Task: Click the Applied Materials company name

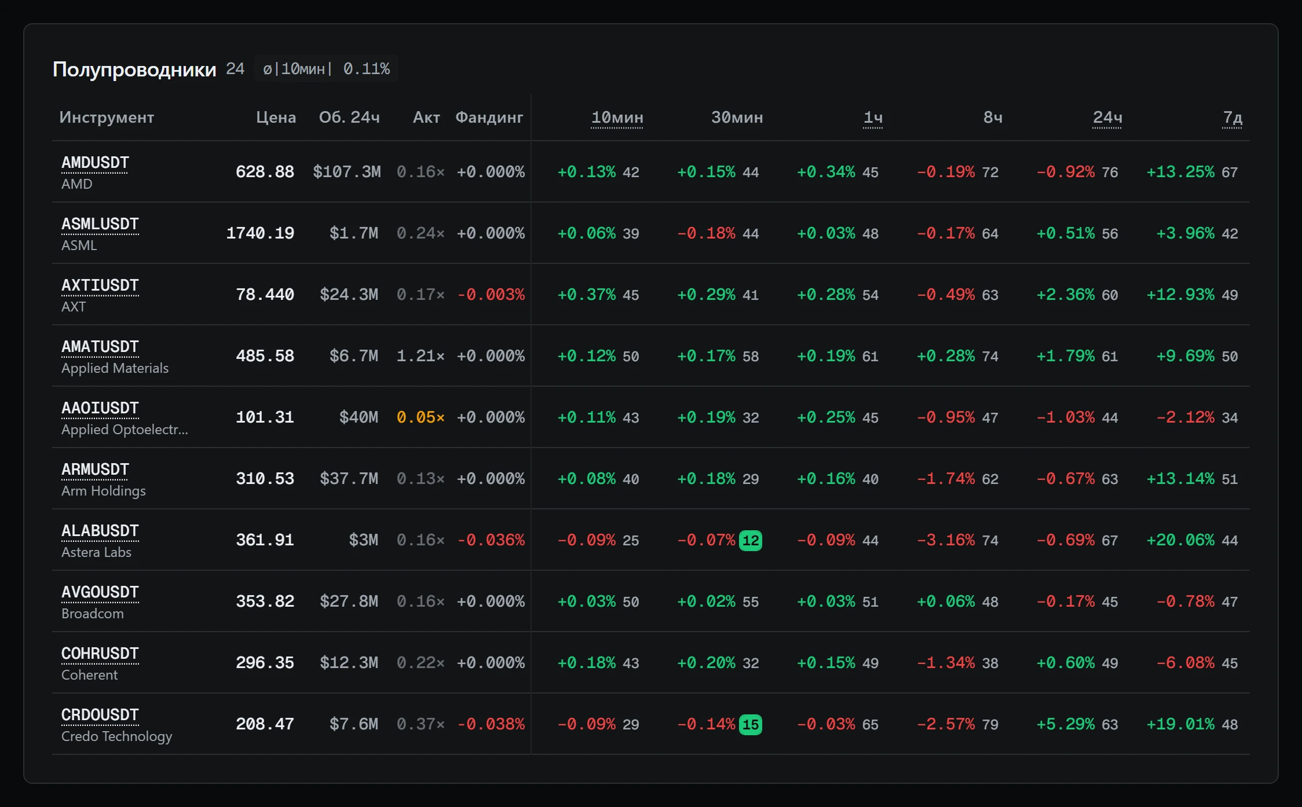Action: 115,368
